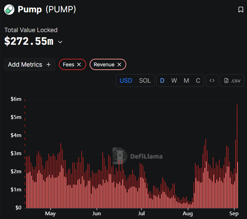
Task: Remove the Fees metric with its X
Action: tap(79, 64)
